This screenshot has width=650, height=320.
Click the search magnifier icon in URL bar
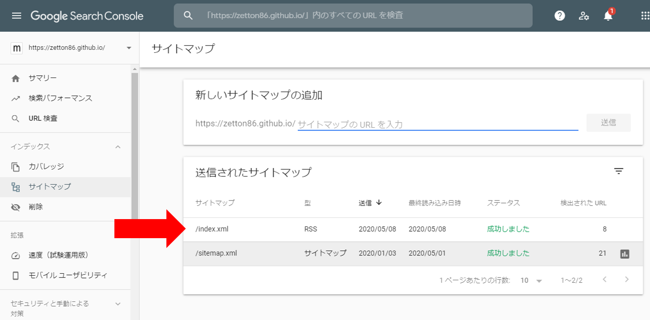click(188, 16)
